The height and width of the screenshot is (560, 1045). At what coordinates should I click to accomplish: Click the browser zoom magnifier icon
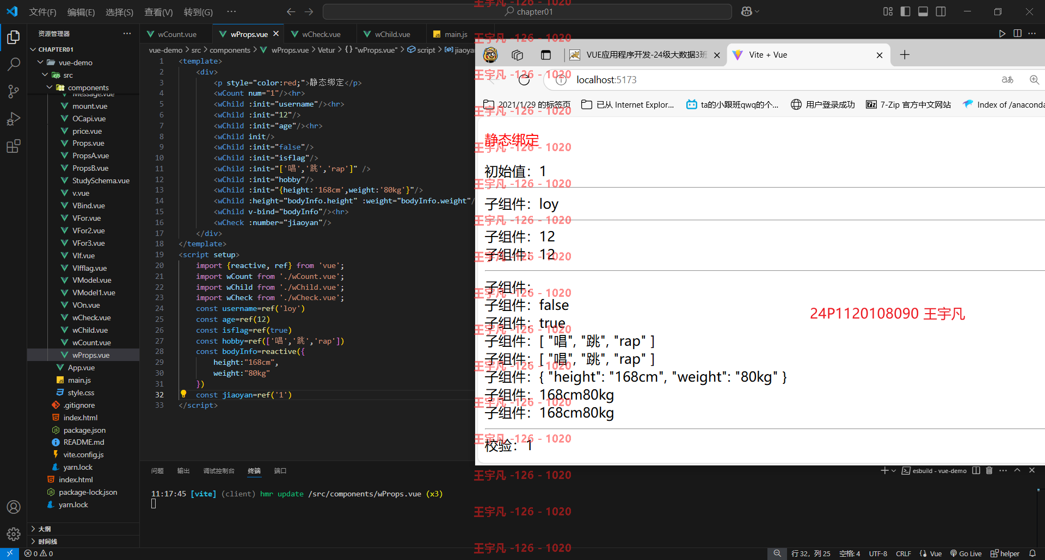click(x=1034, y=80)
